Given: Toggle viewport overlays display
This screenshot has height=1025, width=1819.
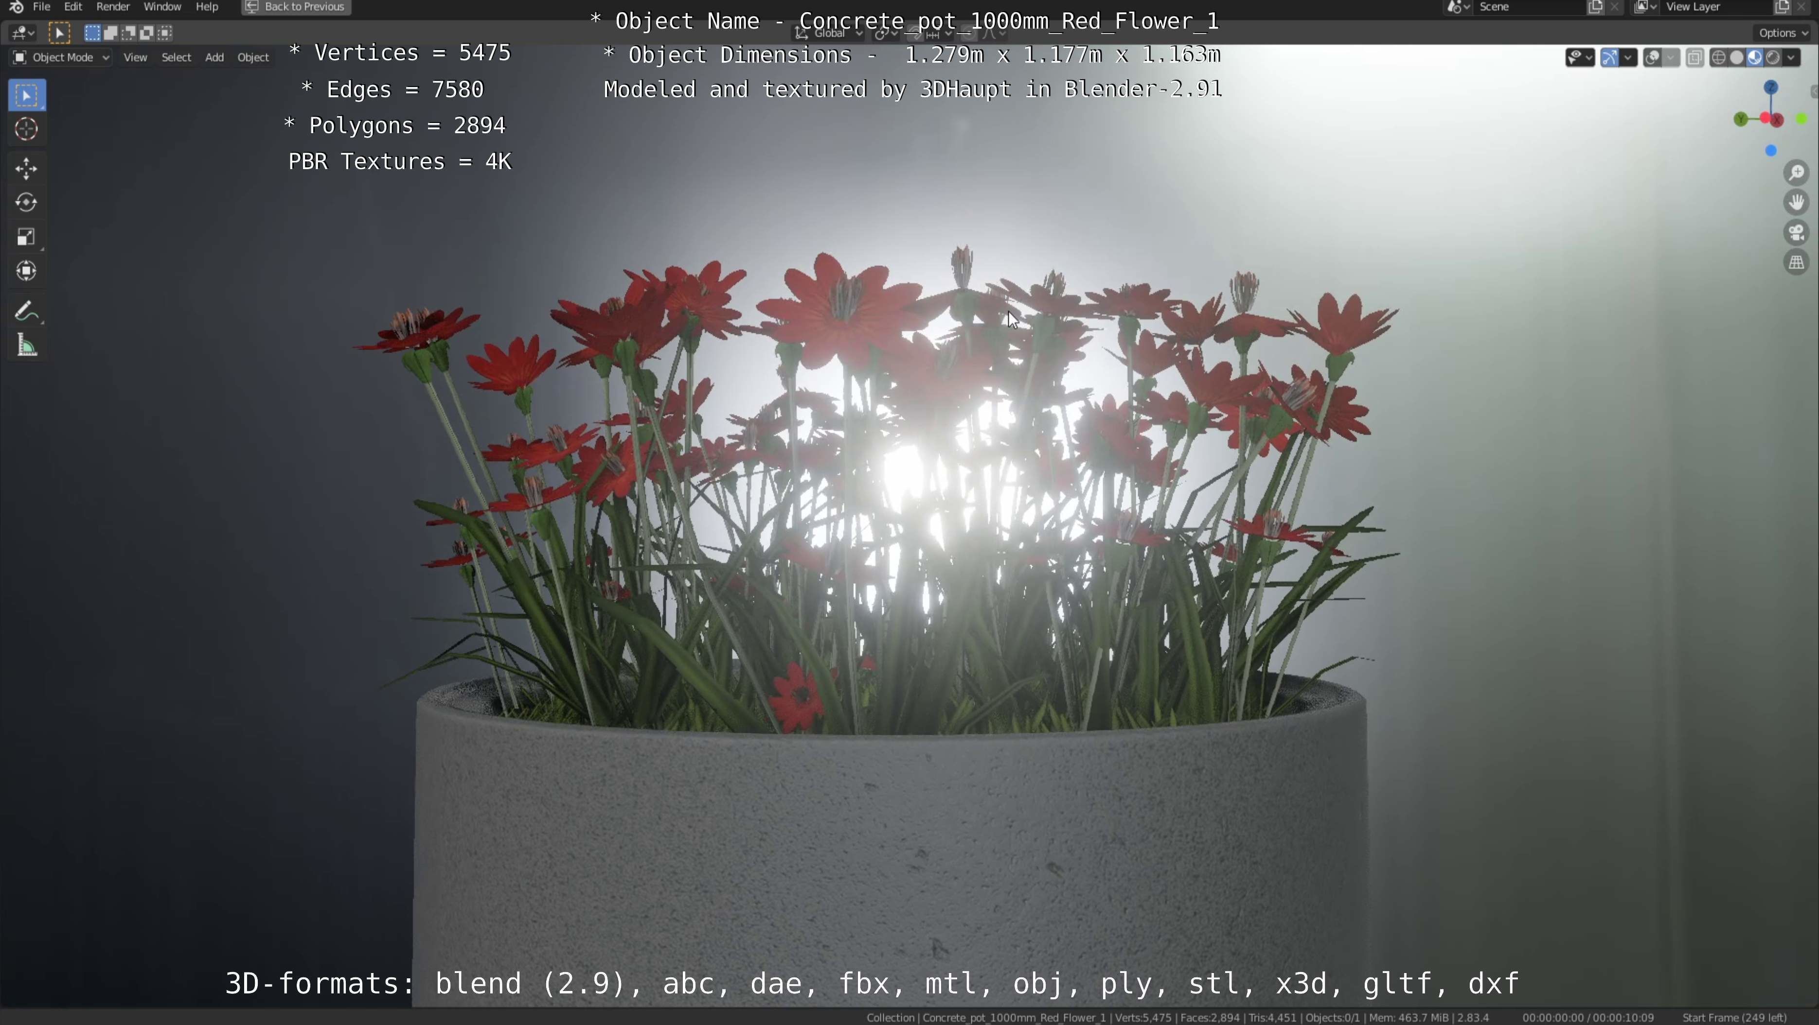Looking at the screenshot, I should (1652, 58).
